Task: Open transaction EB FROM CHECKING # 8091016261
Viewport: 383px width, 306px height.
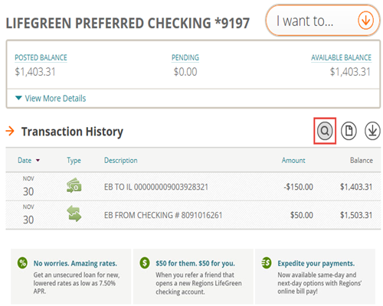Action: (x=163, y=215)
